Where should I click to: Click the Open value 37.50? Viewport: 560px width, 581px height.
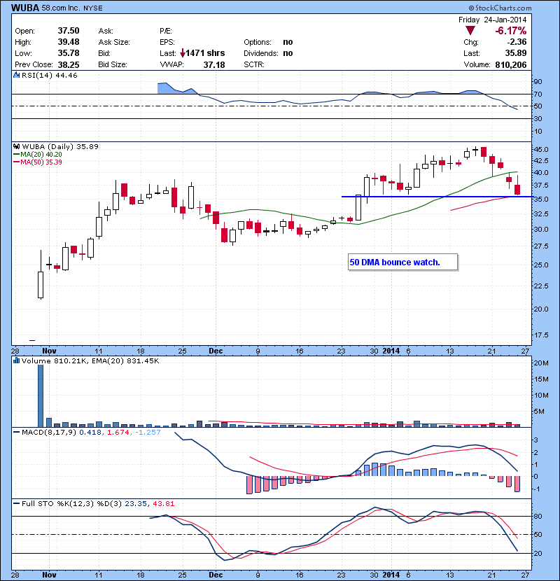tap(69, 31)
